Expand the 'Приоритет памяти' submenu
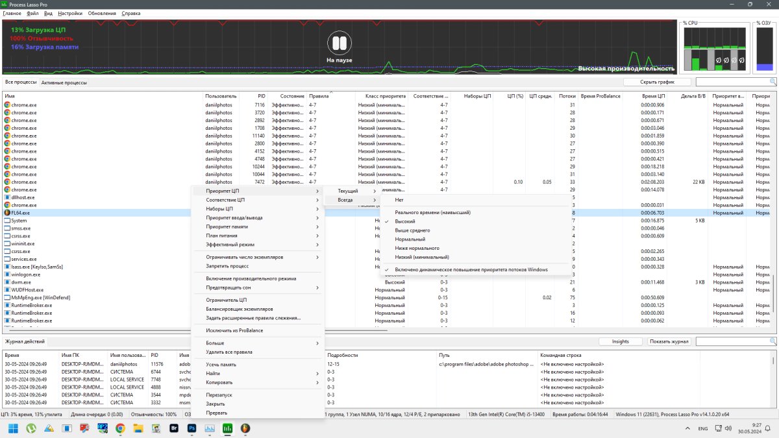This screenshot has height=438, width=779. pyautogui.click(x=258, y=227)
